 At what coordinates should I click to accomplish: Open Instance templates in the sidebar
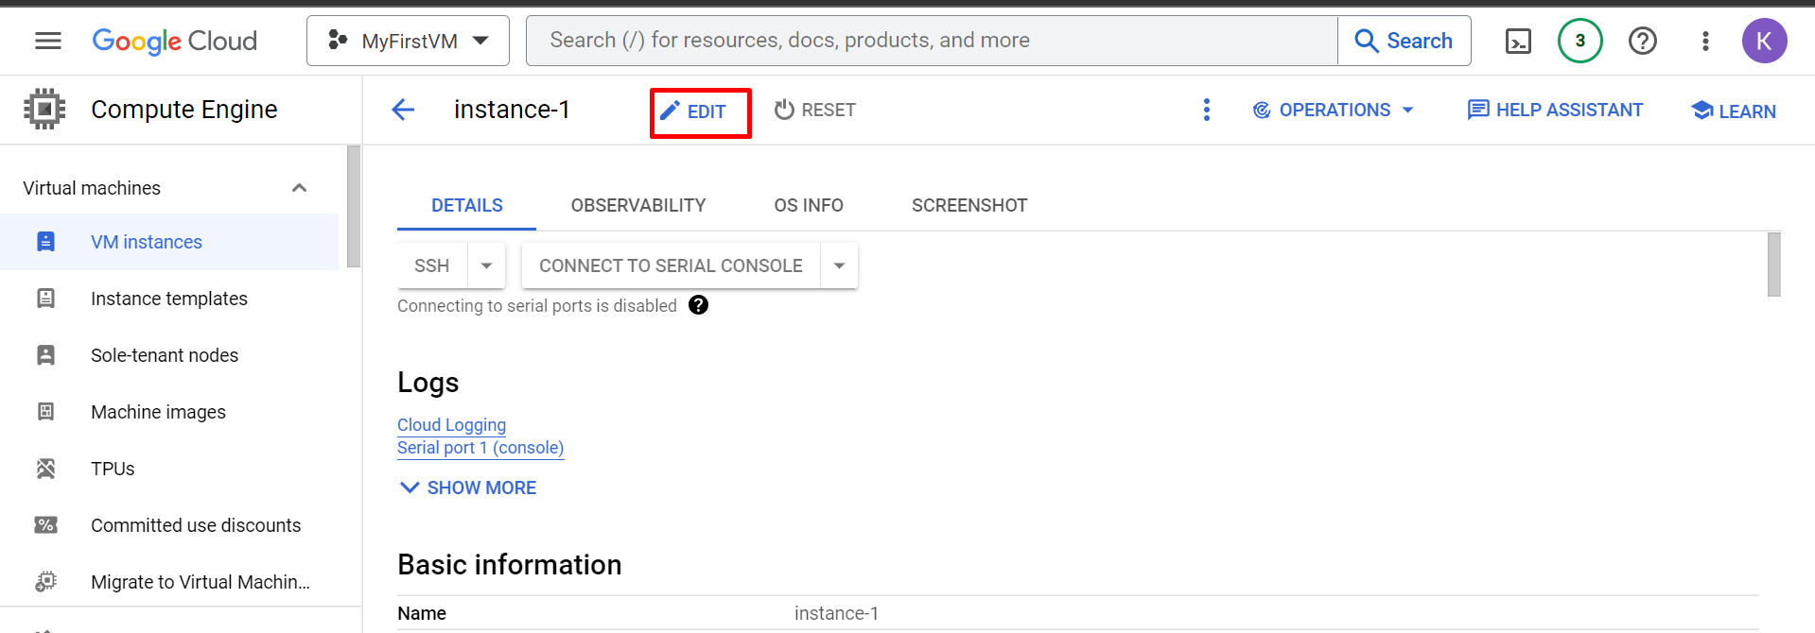tap(169, 299)
